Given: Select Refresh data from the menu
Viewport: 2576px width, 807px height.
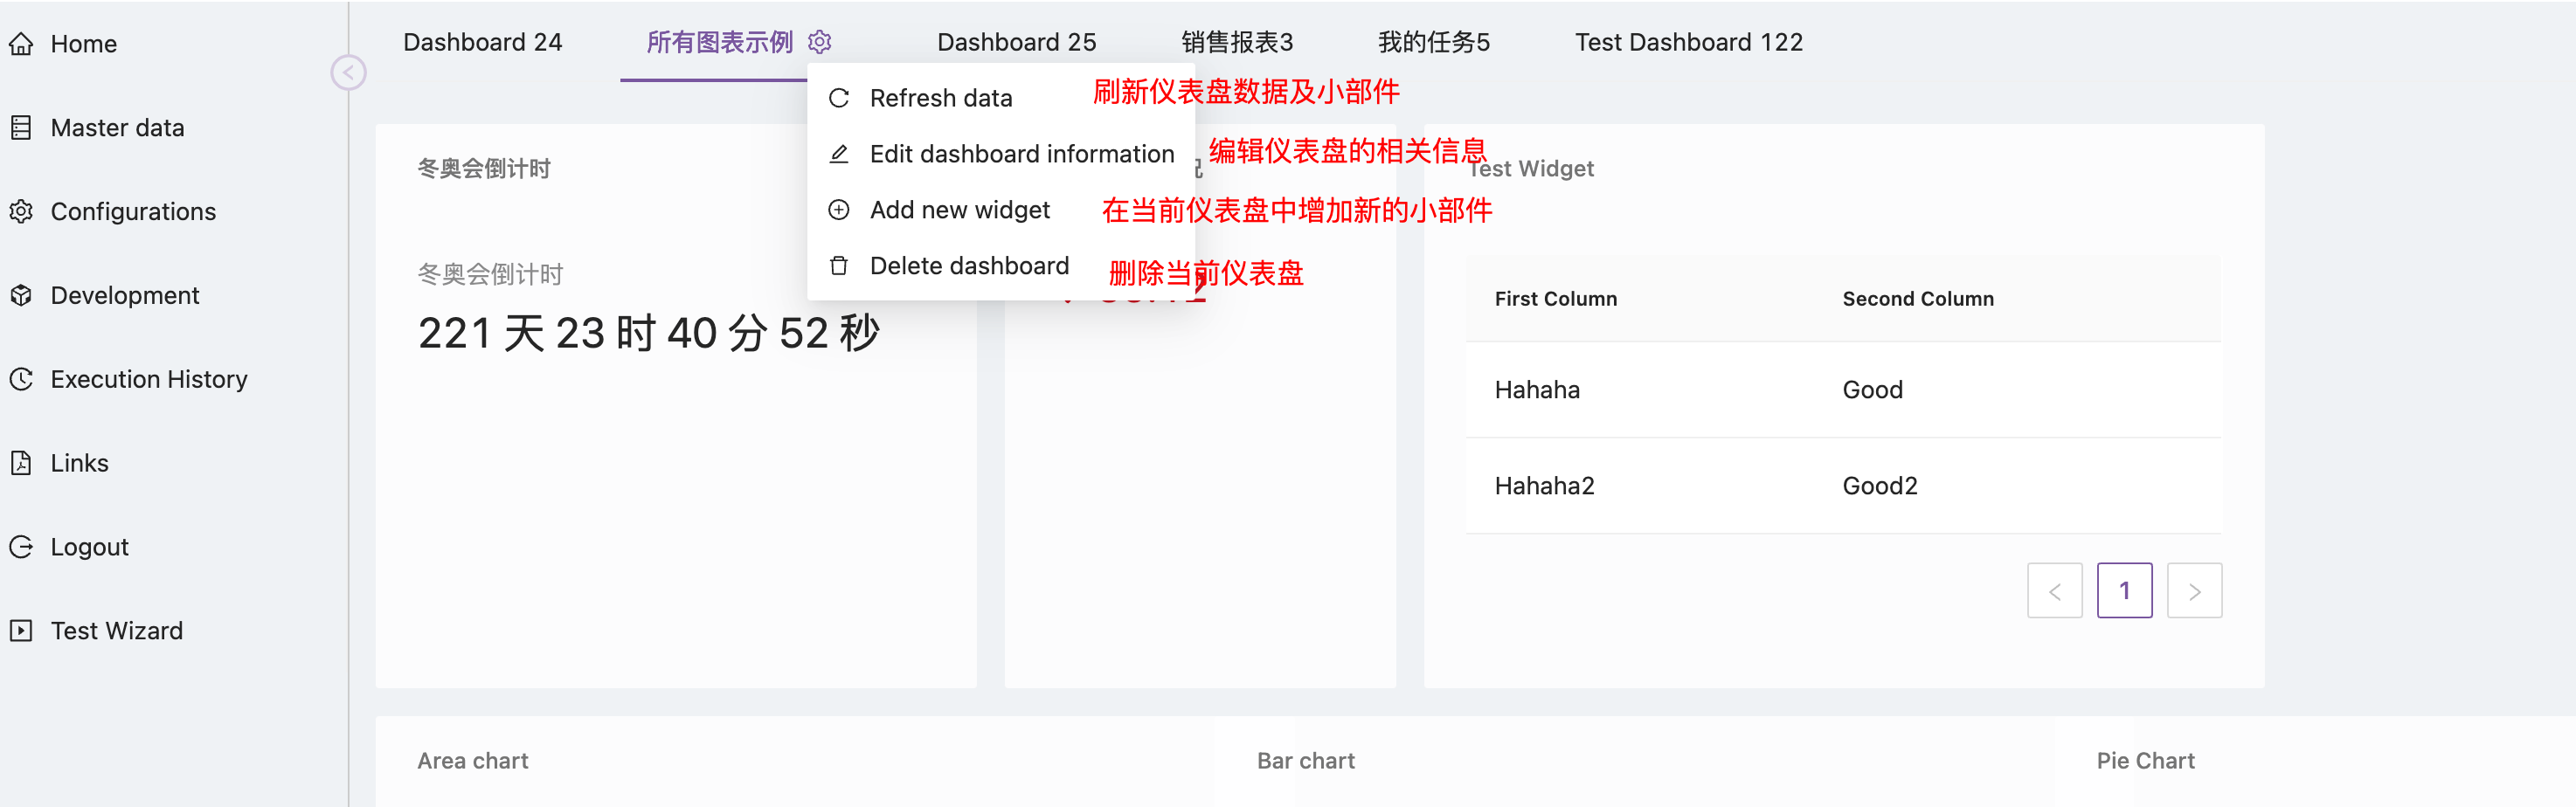Looking at the screenshot, I should tap(940, 98).
